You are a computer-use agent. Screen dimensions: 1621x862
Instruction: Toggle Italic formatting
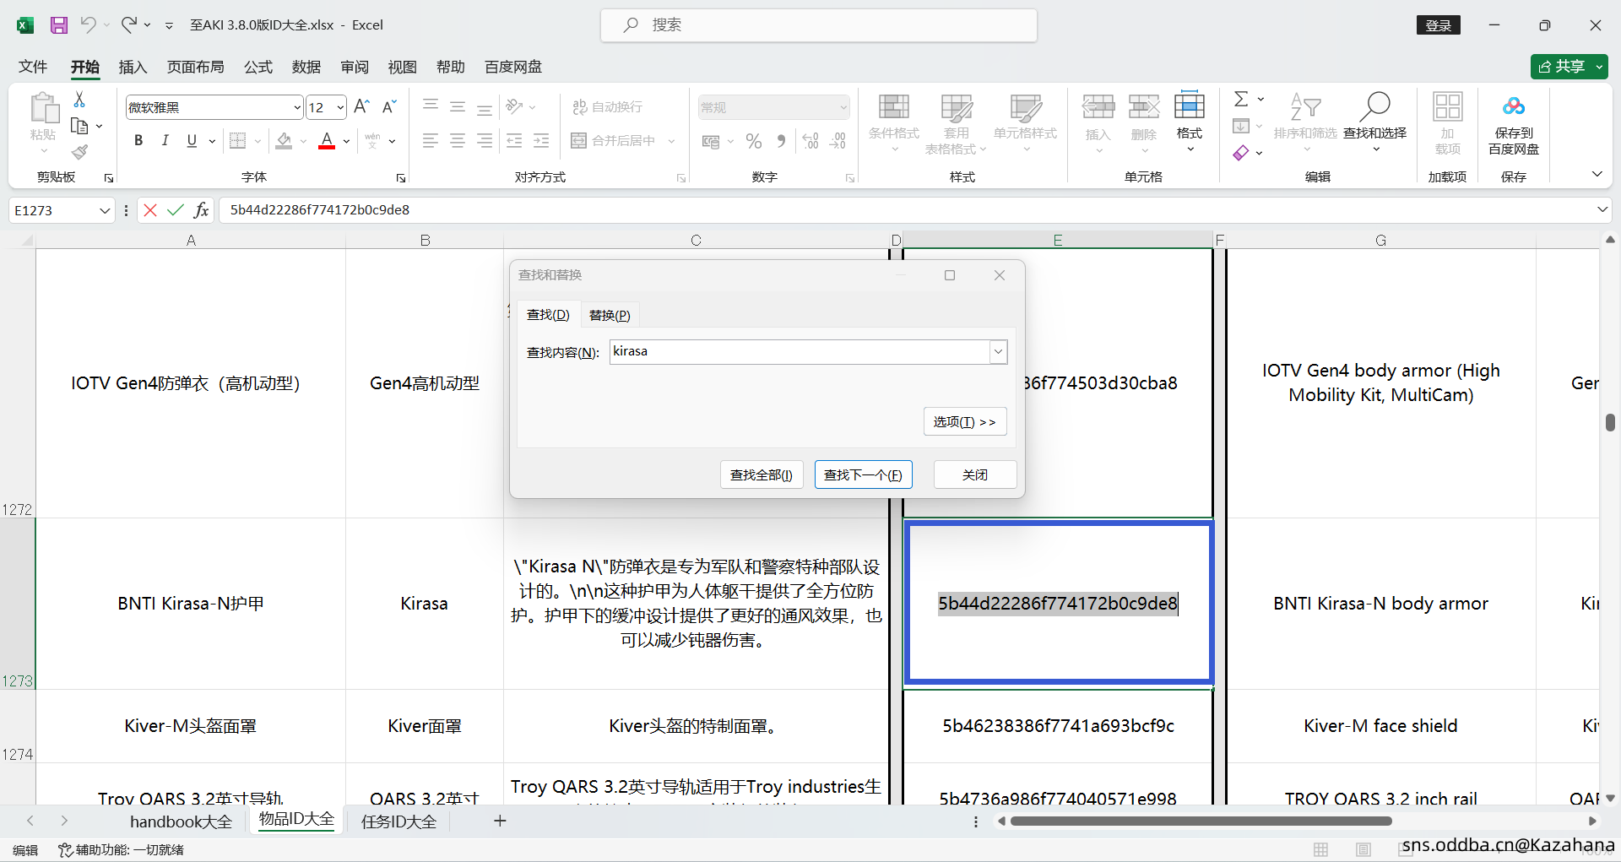coord(165,141)
